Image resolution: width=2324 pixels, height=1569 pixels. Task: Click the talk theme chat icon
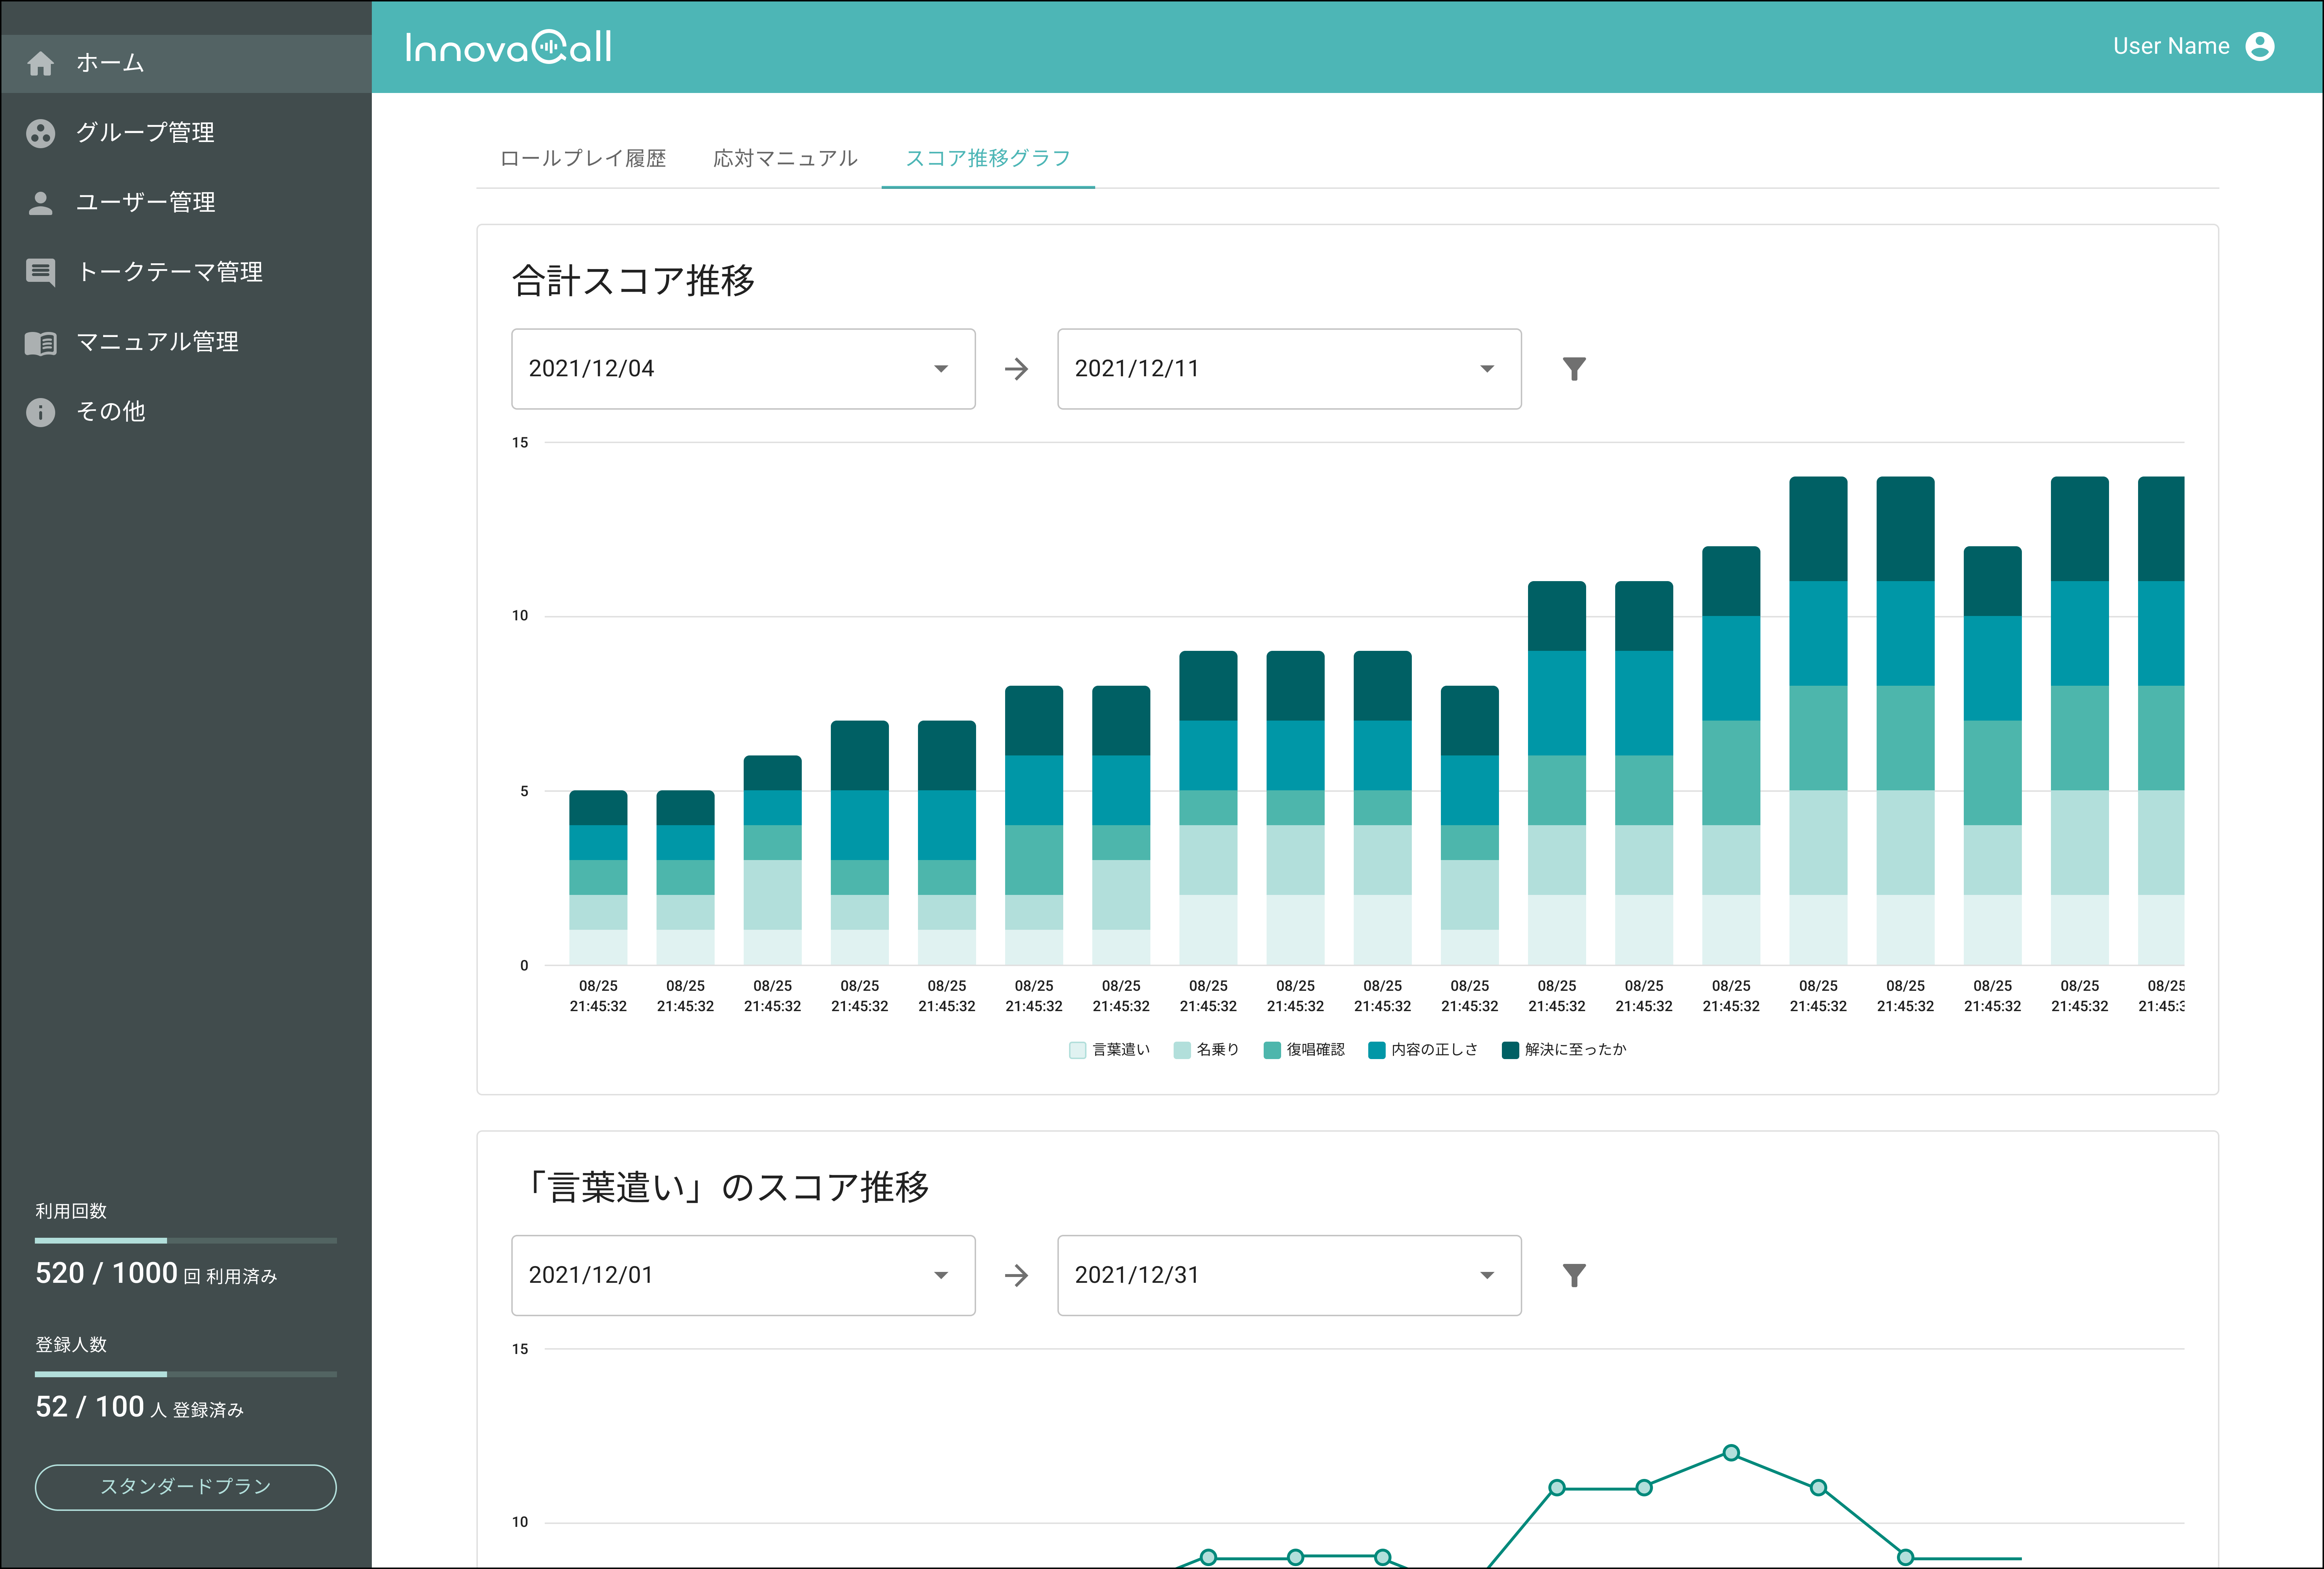coord(40,273)
